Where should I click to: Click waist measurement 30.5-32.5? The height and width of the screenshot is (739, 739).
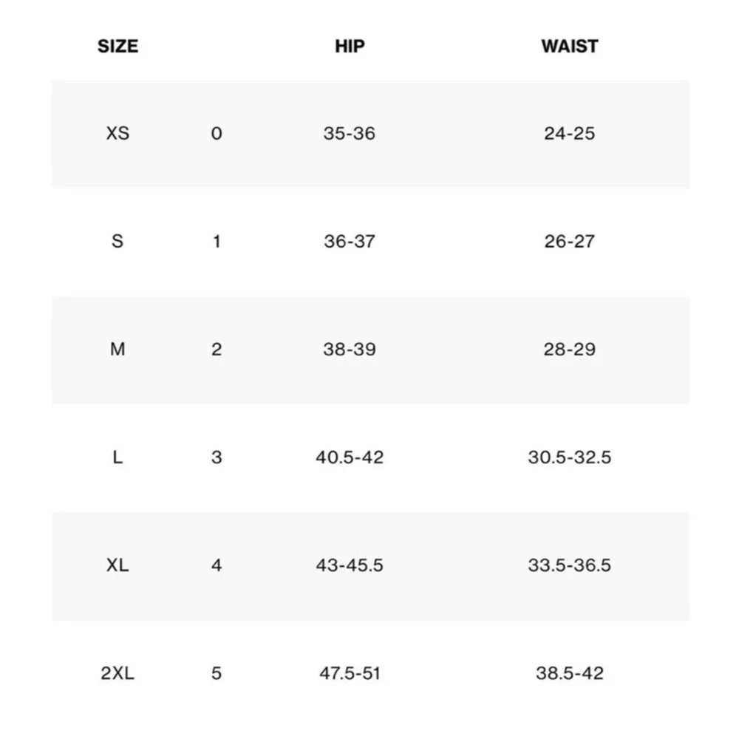coord(569,457)
